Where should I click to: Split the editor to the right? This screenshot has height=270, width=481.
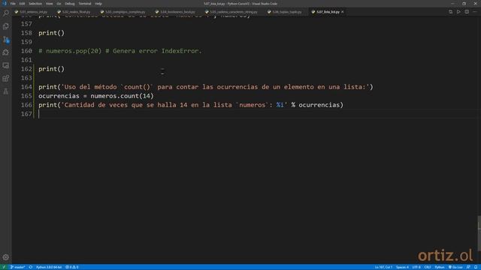467,12
